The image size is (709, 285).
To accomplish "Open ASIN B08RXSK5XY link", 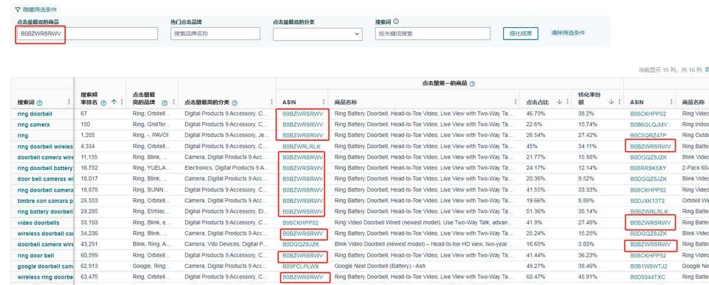I will click(648, 168).
